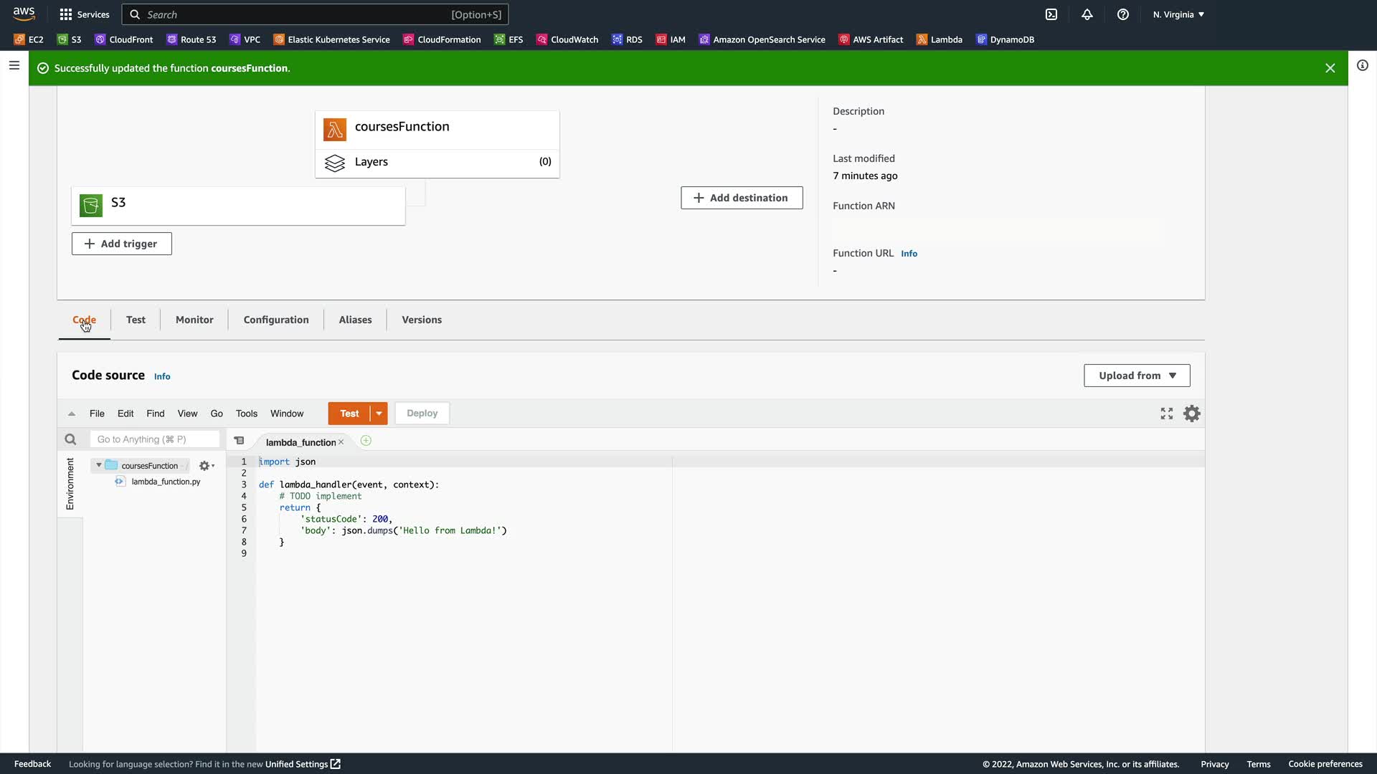The image size is (1377, 774).
Task: Open the left hamburger navigation menu
Action: 14,65
